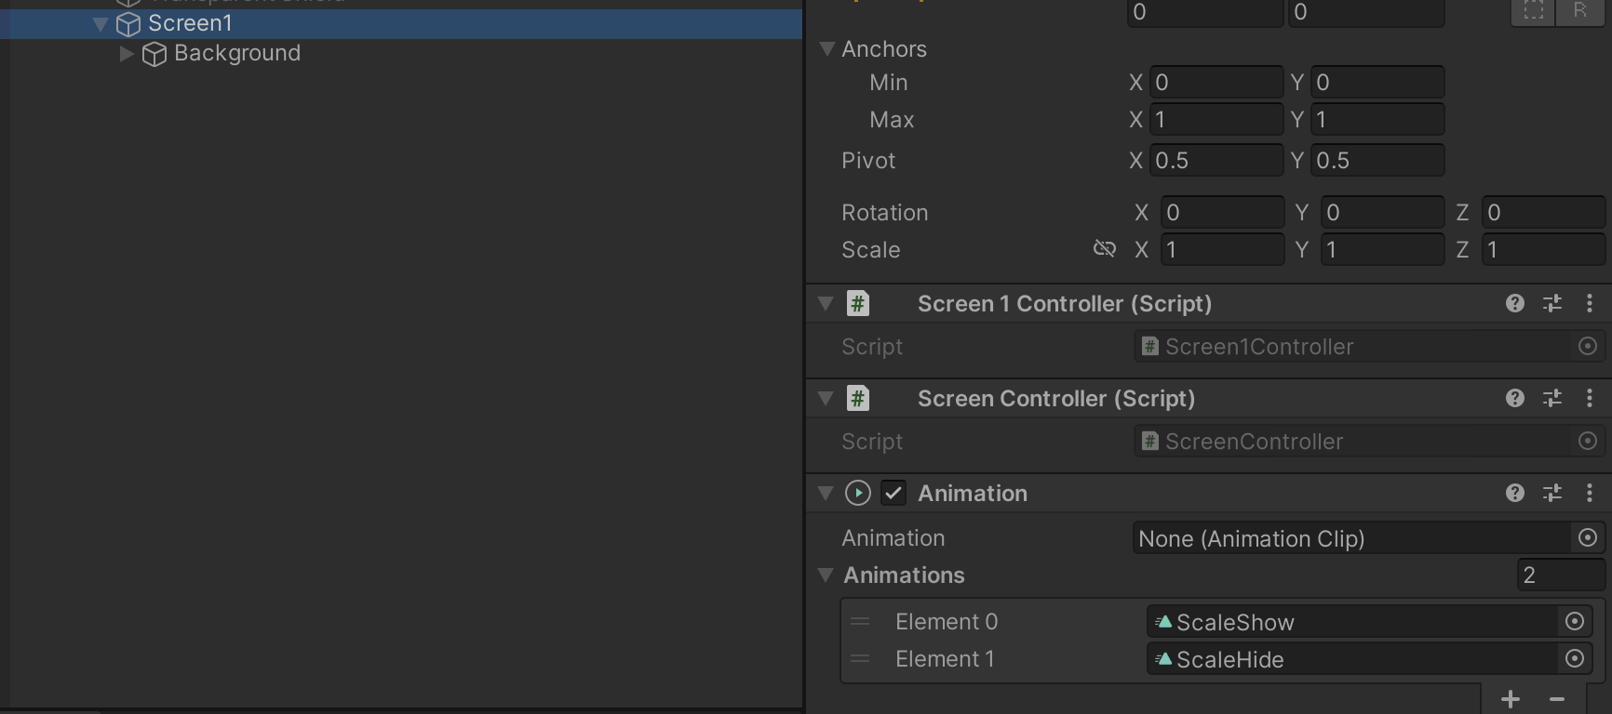Click the help icon on Screen Controller
The image size is (1612, 714).
tap(1515, 398)
